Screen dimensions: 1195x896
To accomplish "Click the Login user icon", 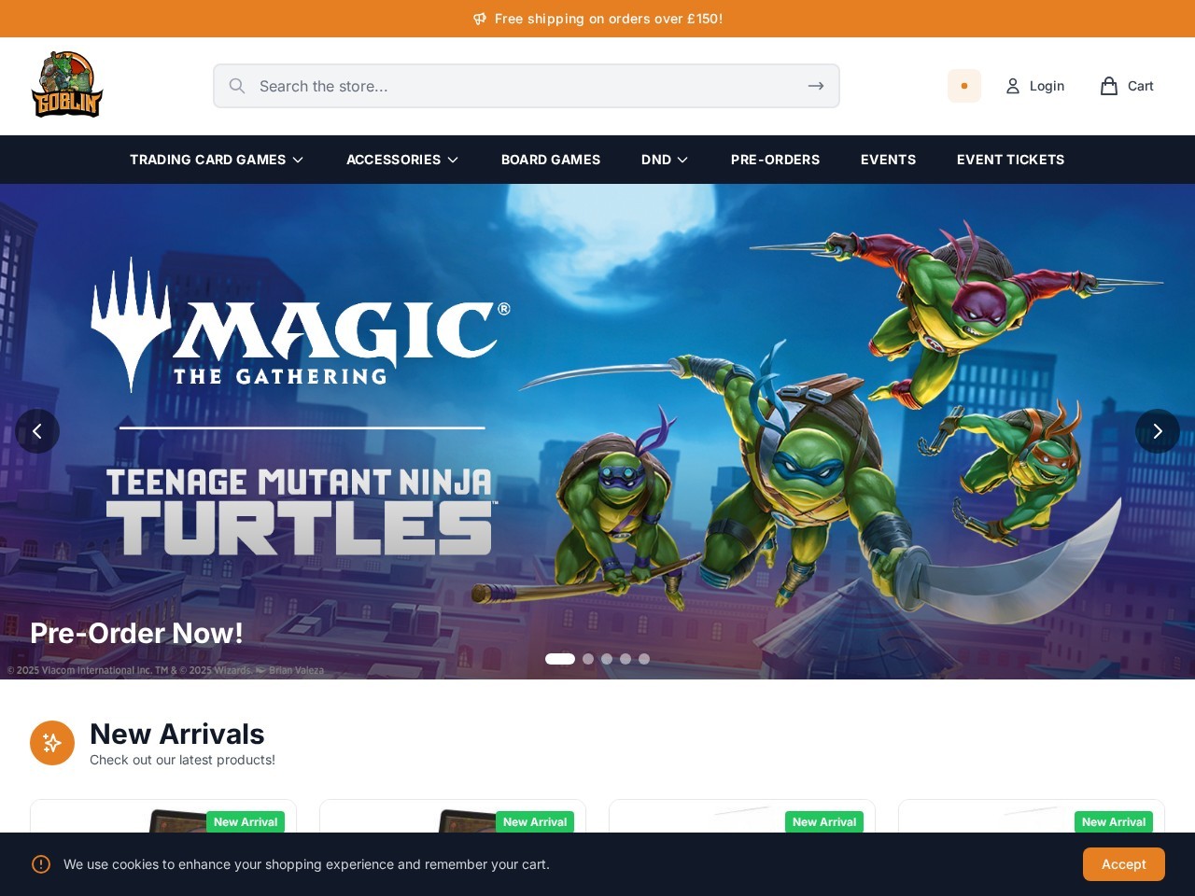I will click(x=1013, y=86).
